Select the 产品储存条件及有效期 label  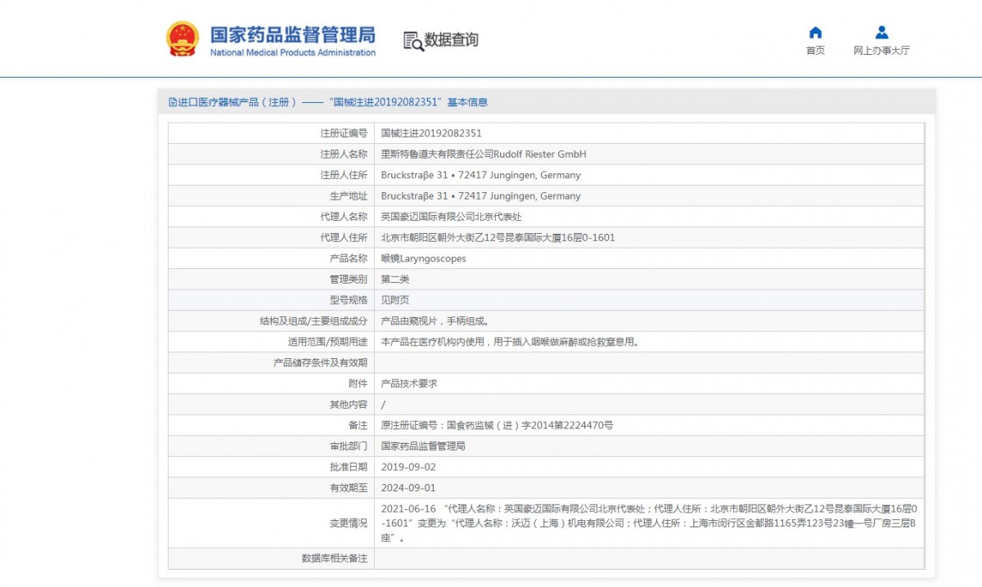(x=271, y=363)
